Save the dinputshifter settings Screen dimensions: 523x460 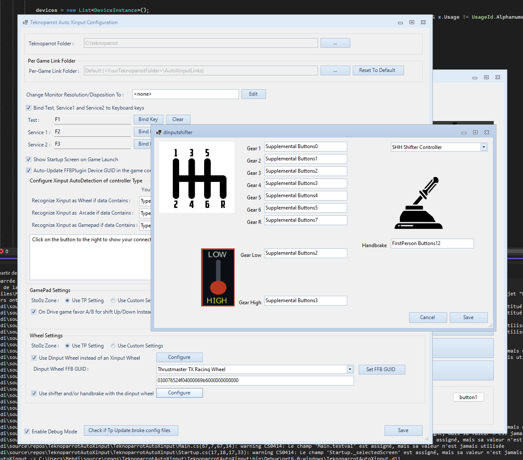[469, 317]
